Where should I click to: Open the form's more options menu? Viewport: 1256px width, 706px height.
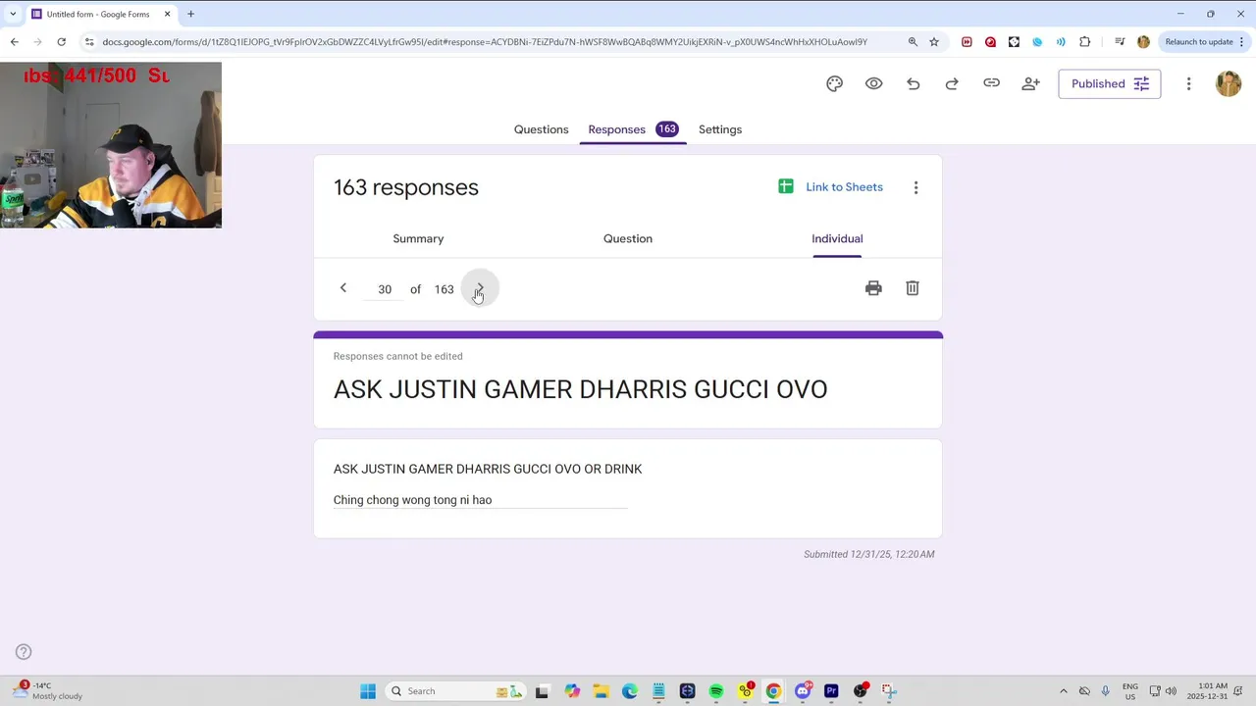click(x=1188, y=84)
